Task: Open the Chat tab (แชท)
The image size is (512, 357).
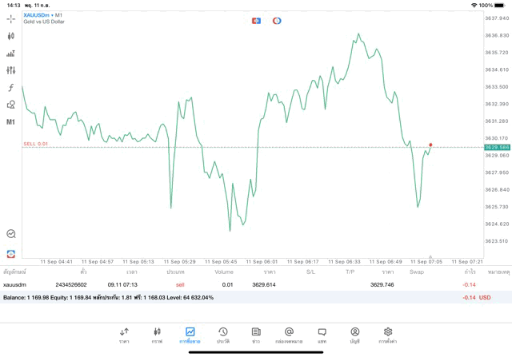Action: point(322,335)
